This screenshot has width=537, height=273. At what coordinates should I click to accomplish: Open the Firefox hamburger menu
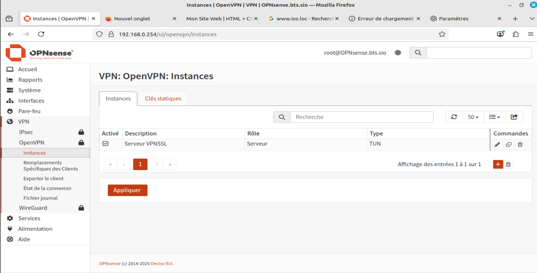tap(530, 34)
